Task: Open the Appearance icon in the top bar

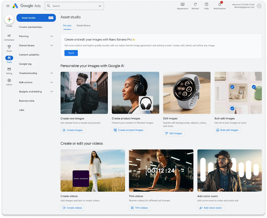Action: pyautogui.click(x=182, y=4)
